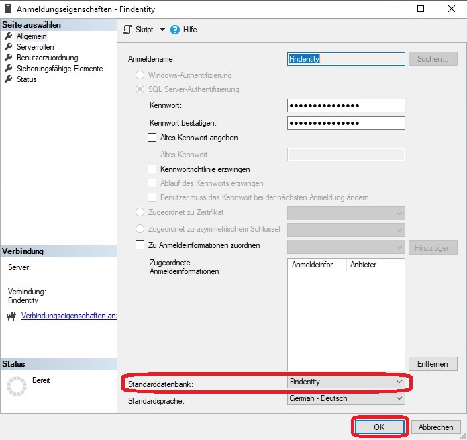467x440 pixels.
Task: Click the Suchen... button
Action: coord(433,59)
